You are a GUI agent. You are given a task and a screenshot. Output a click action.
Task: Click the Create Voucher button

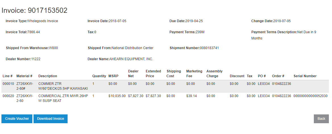click(17, 119)
